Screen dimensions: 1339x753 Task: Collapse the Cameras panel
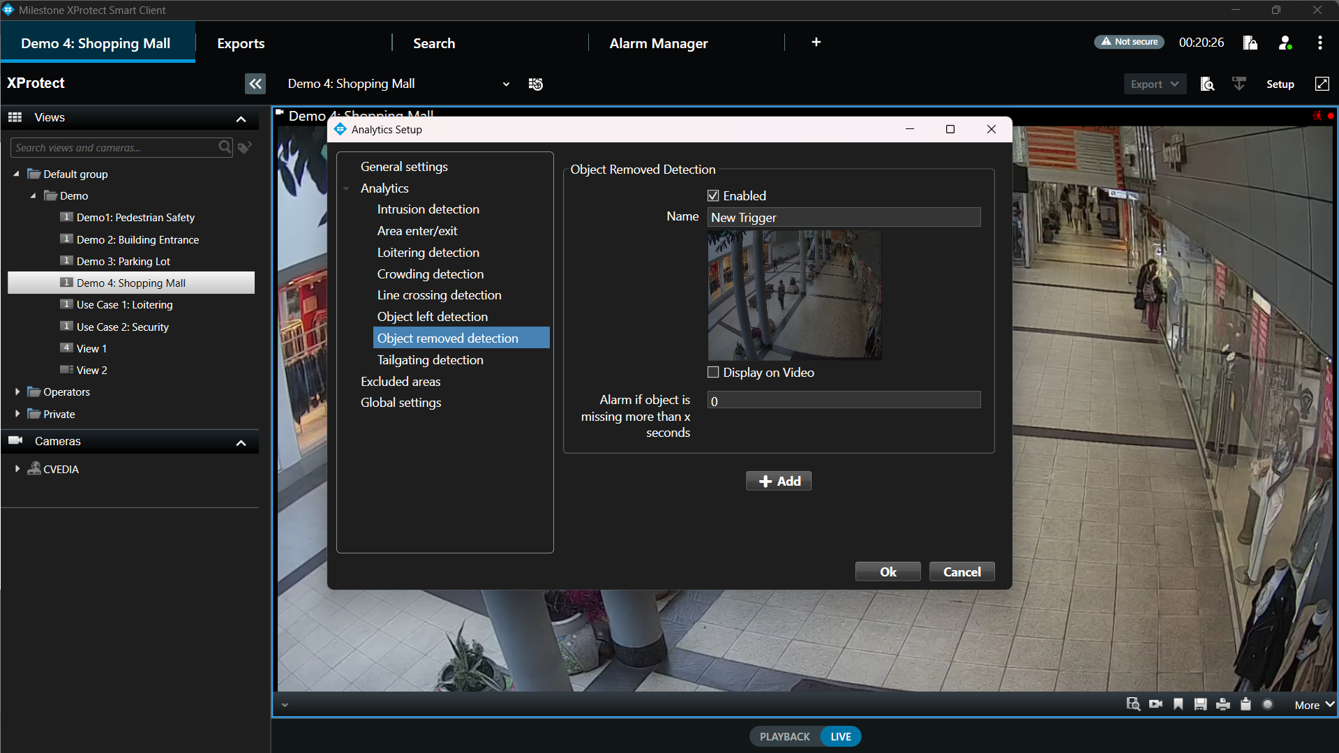point(241,442)
